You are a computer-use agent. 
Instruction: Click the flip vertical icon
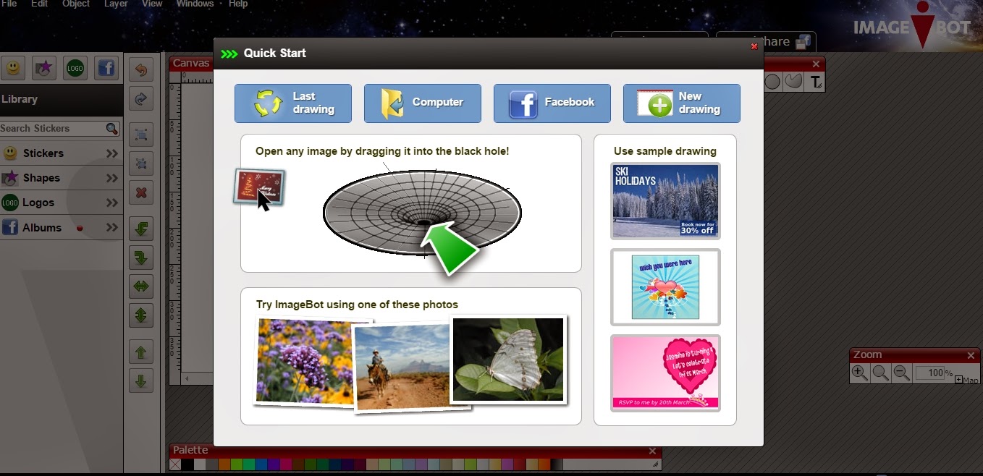point(141,315)
